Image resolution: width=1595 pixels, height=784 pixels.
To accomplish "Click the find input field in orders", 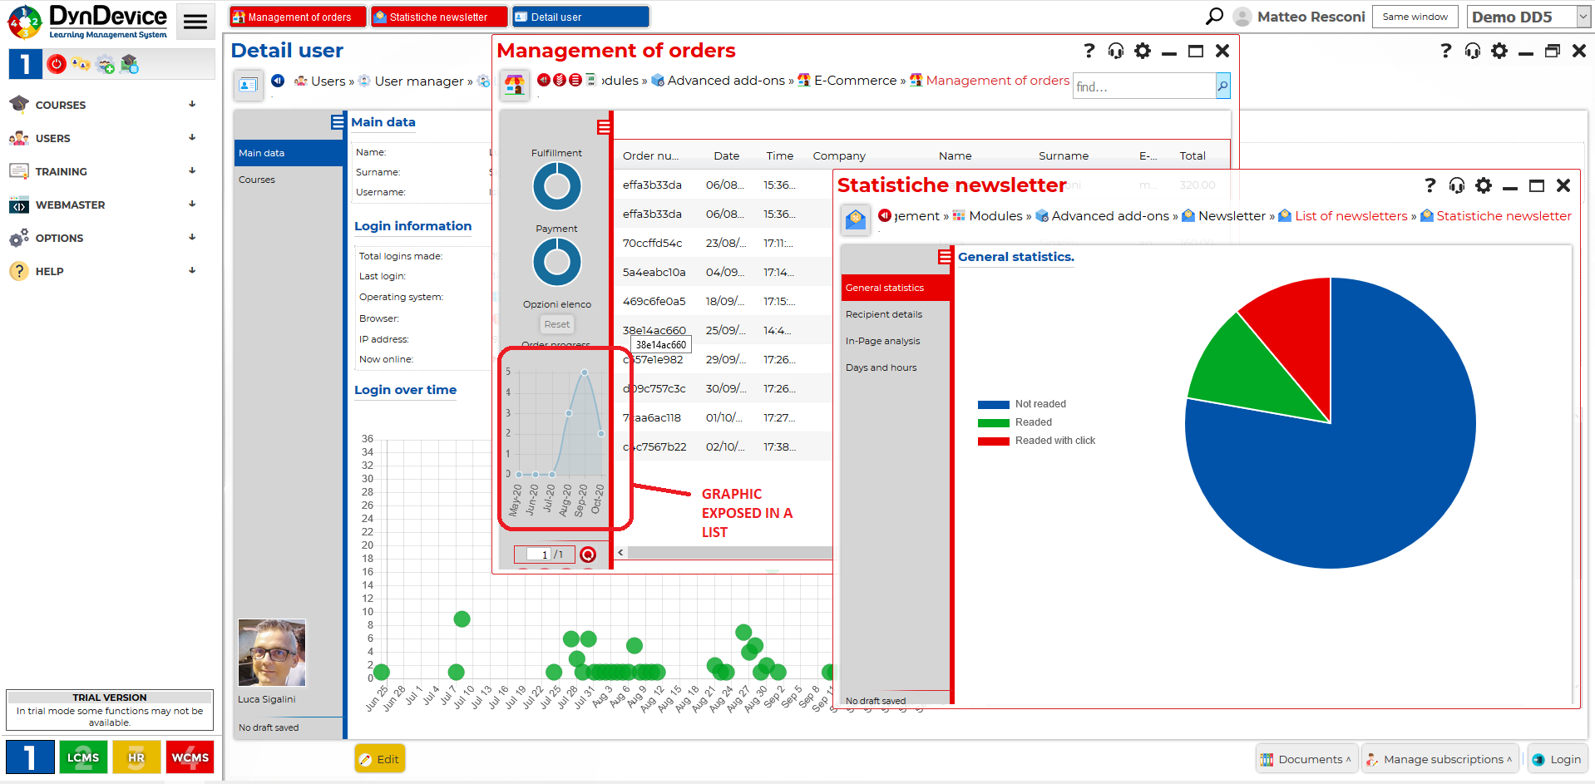I will [x=1143, y=86].
